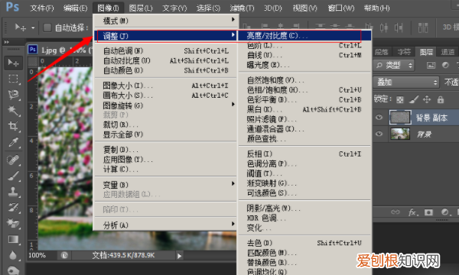The width and height of the screenshot is (459, 275).
Task: Click the 背景 layer thumbnail
Action: pos(400,134)
